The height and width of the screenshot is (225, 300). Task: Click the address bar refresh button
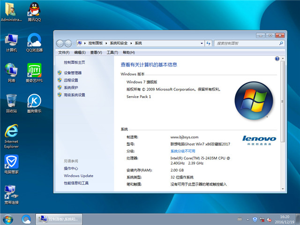click(209, 43)
